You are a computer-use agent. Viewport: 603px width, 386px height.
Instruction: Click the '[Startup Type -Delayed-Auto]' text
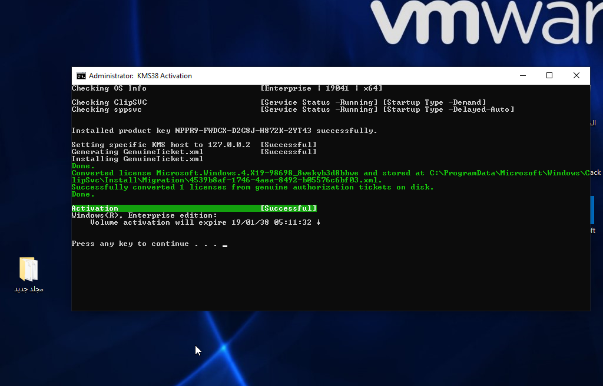click(448, 109)
